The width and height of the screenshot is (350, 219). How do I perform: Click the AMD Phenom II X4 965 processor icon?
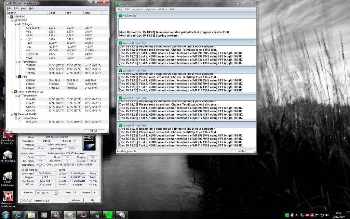tap(16, 92)
